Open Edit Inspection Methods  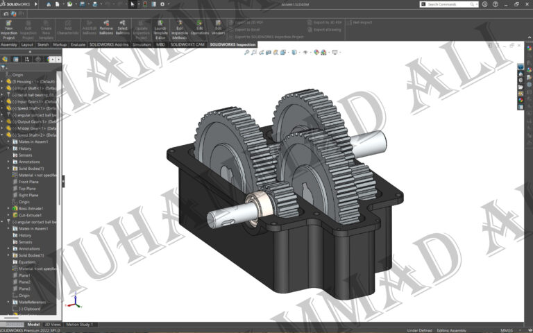tap(180, 30)
